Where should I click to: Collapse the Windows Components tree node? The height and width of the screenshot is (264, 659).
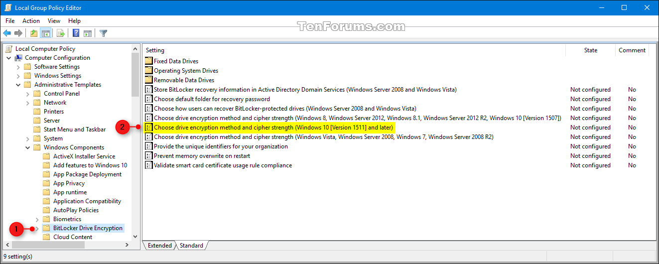tap(28, 147)
